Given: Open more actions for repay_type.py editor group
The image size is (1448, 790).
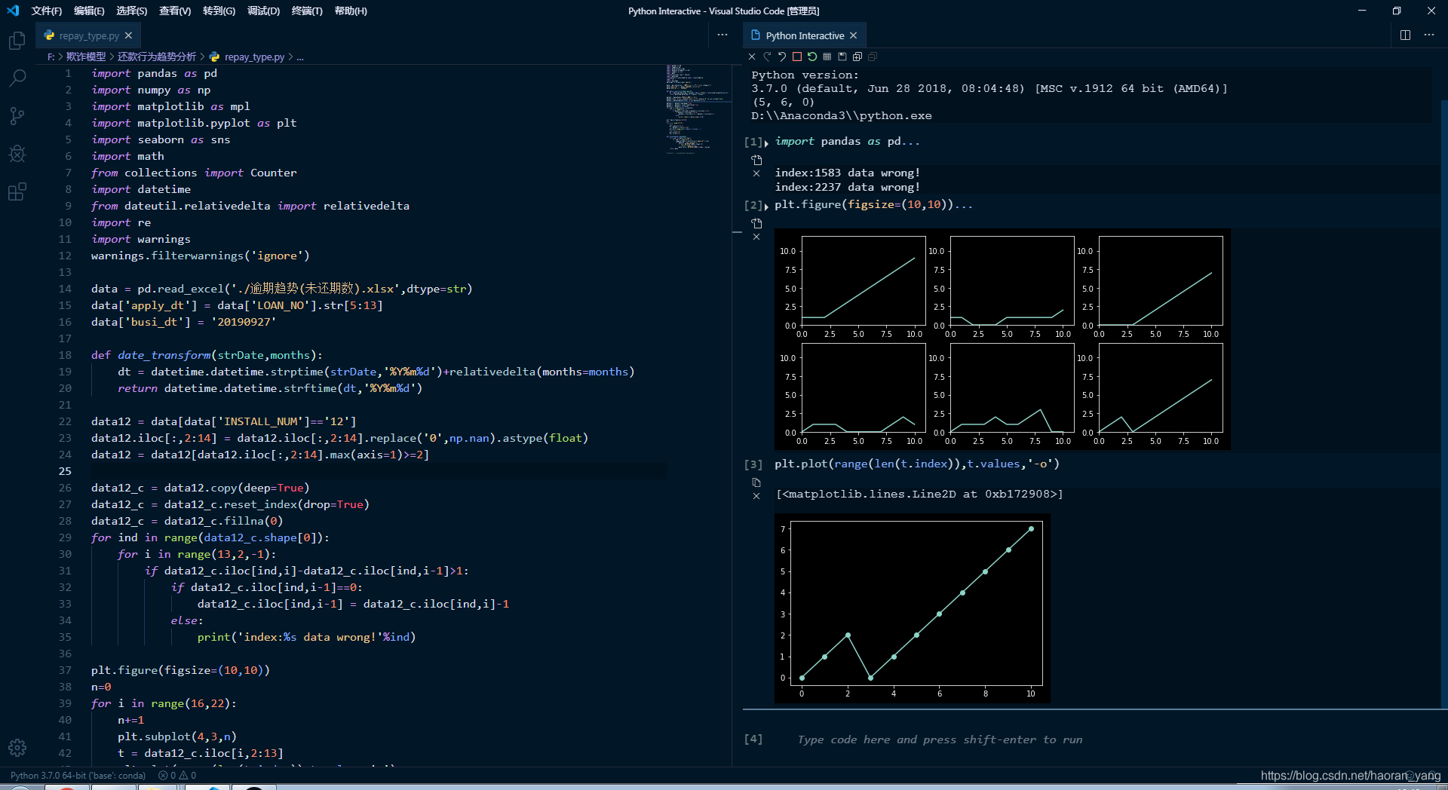Looking at the screenshot, I should tap(722, 35).
